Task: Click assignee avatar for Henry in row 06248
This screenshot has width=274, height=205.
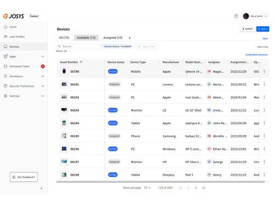Action: pyautogui.click(x=209, y=175)
